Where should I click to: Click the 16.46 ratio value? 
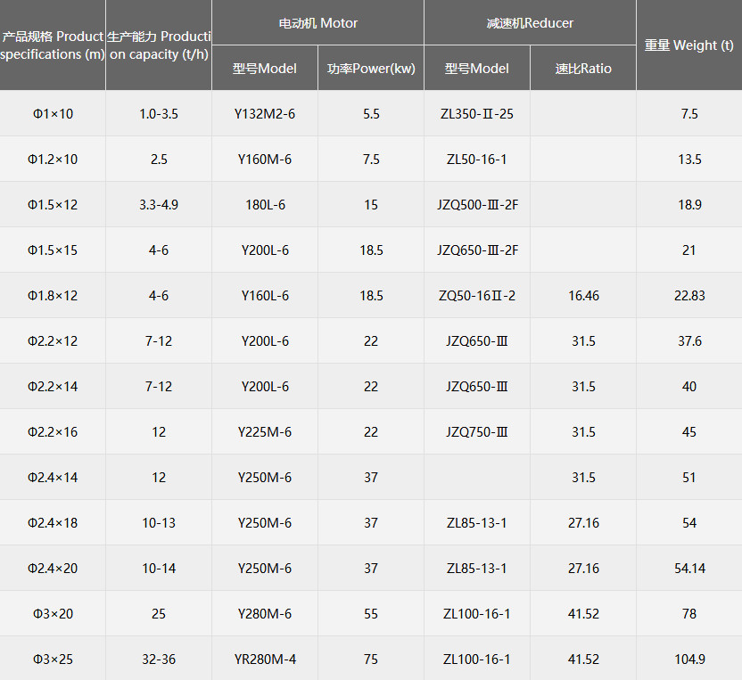point(583,296)
